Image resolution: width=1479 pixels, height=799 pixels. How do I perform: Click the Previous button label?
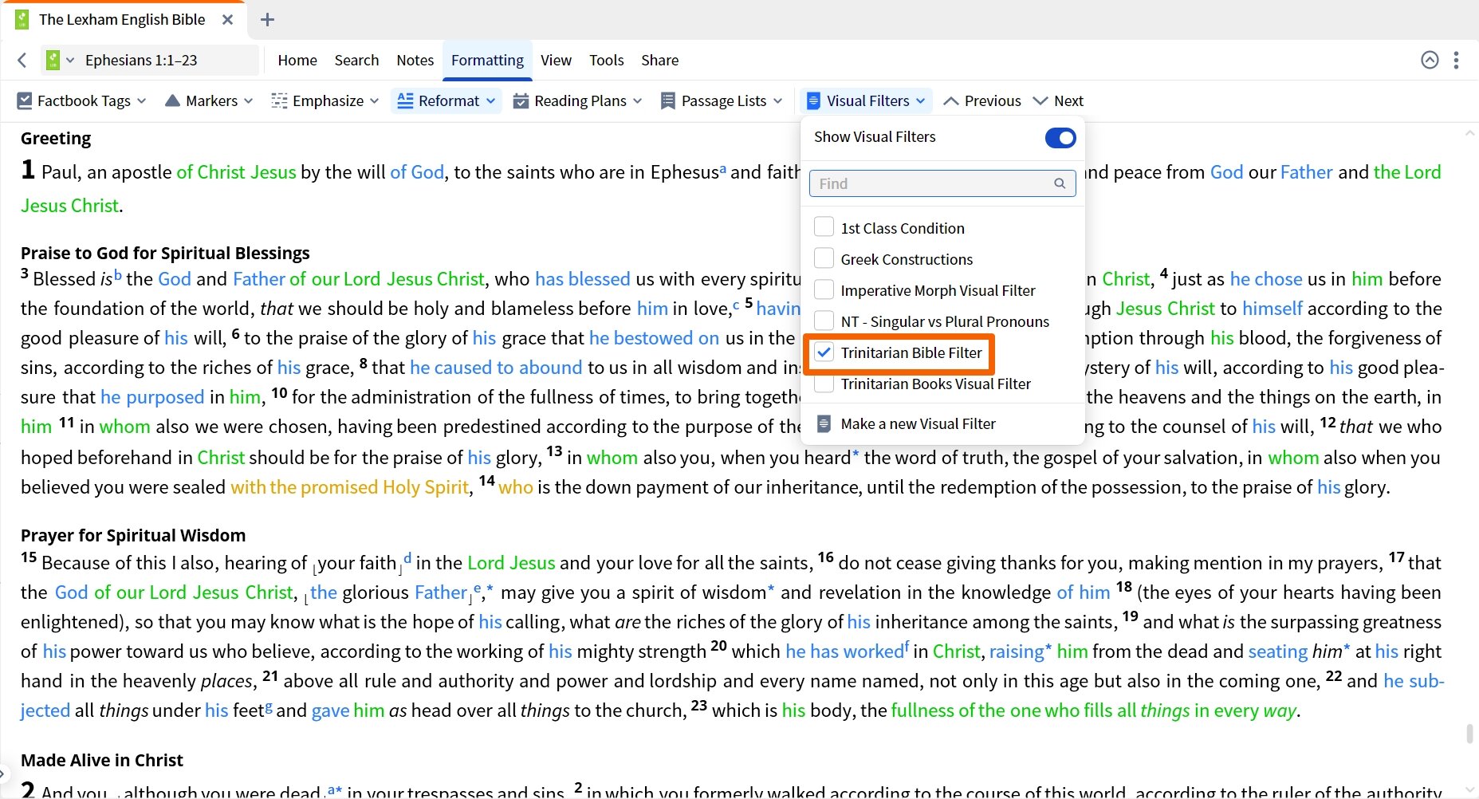(993, 101)
